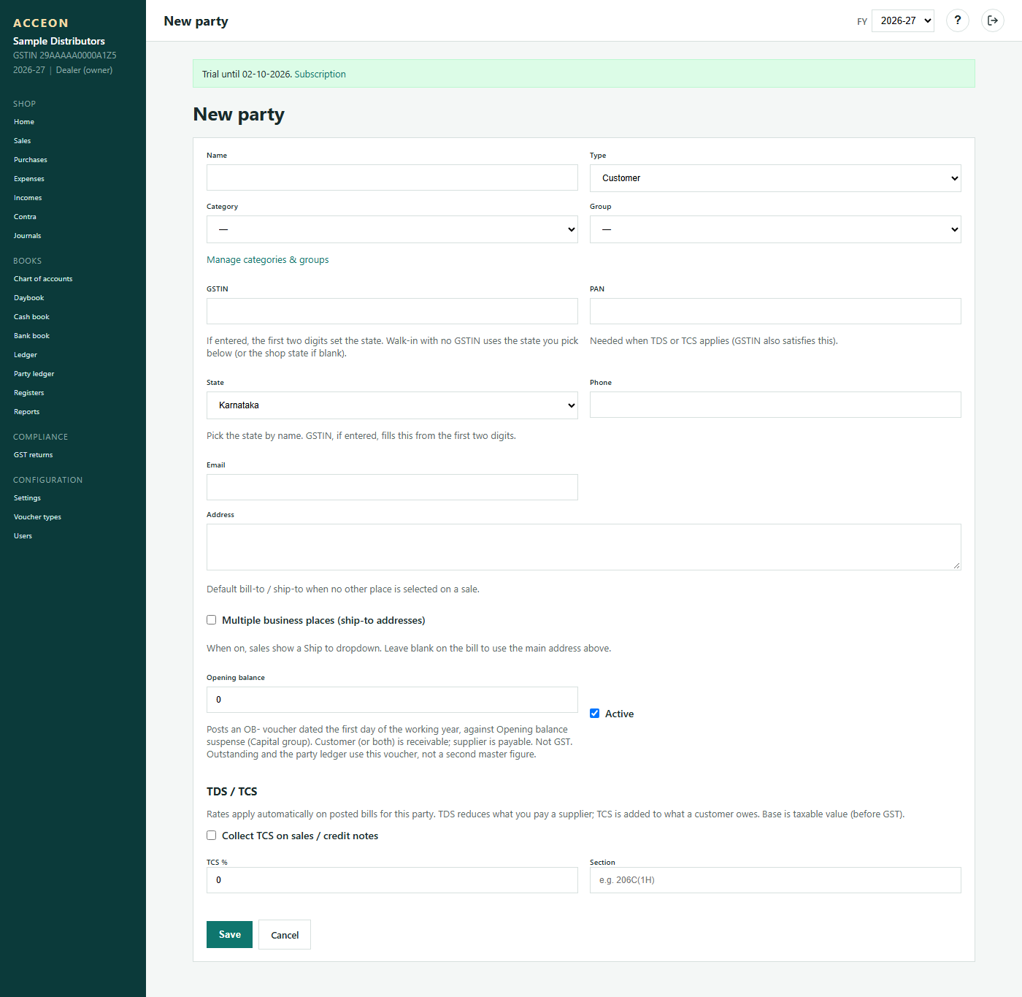Open GST returns page

(34, 455)
